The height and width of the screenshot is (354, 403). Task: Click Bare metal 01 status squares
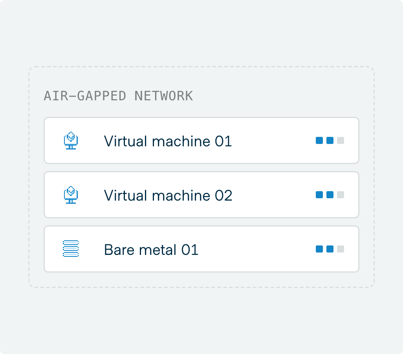tap(330, 249)
